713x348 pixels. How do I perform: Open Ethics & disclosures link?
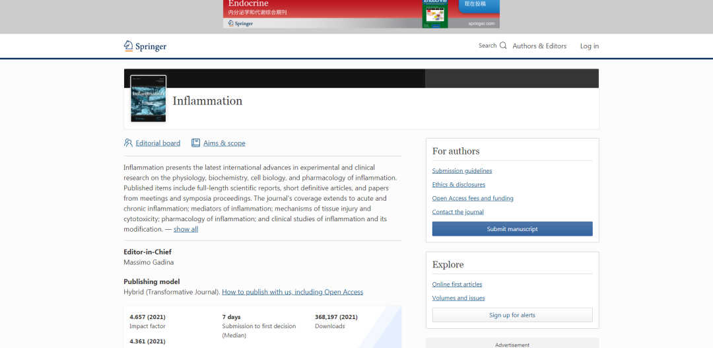coord(458,185)
